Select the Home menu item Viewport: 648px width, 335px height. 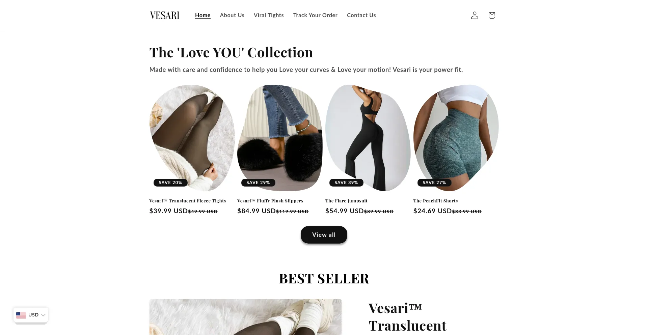click(x=202, y=15)
